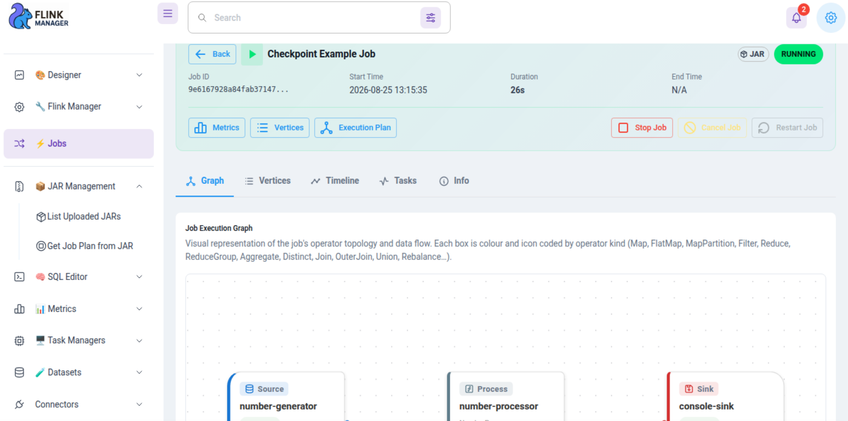Expand the SQL Editor menu chevron

tap(139, 277)
